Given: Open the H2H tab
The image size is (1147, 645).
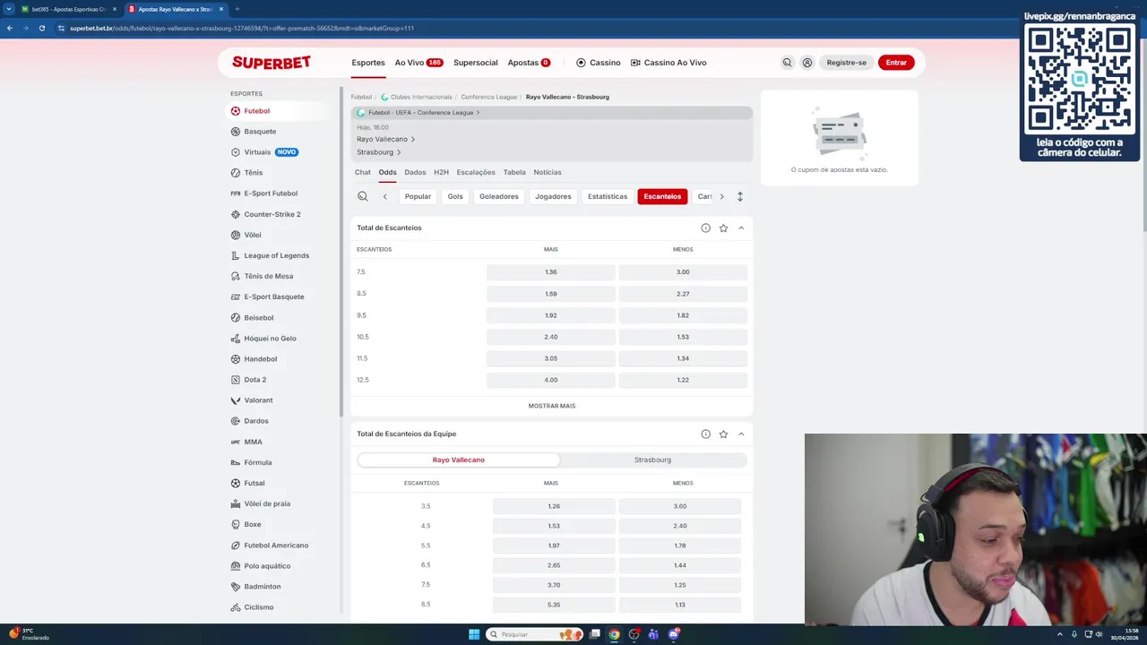Looking at the screenshot, I should [441, 172].
